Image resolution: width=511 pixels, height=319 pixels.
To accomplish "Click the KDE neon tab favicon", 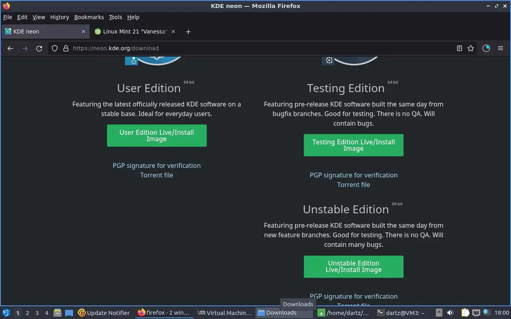I will point(8,32).
